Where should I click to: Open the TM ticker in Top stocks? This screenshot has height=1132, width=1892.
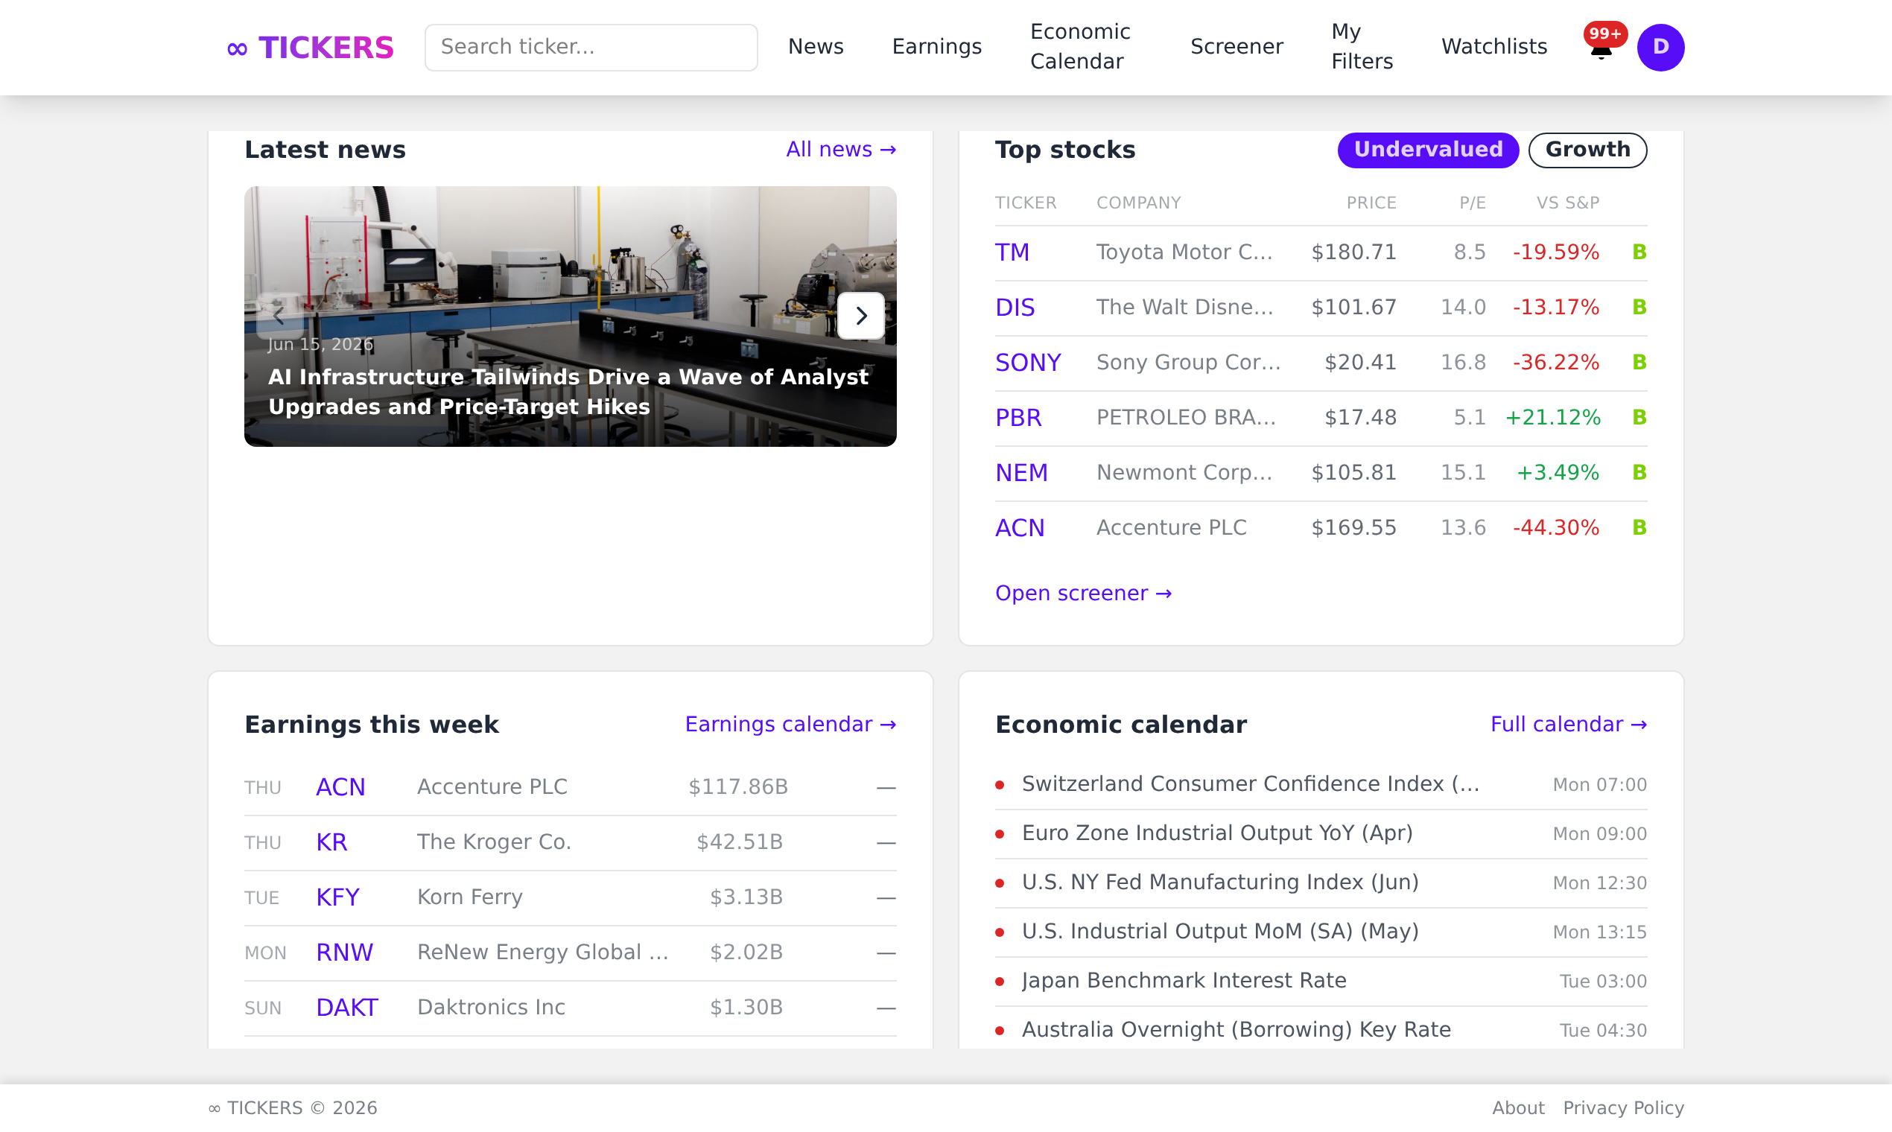tap(1012, 252)
